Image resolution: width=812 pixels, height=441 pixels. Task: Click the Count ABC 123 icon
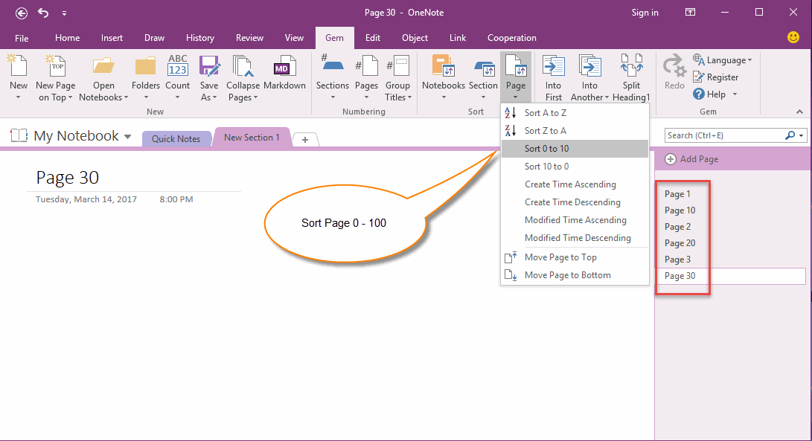pyautogui.click(x=178, y=65)
